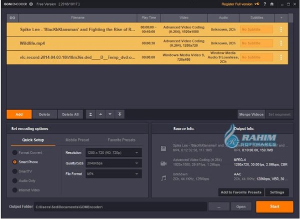The width and height of the screenshot is (300, 219).
Task: Click the Subtitles column header
Action: pyautogui.click(x=257, y=18)
